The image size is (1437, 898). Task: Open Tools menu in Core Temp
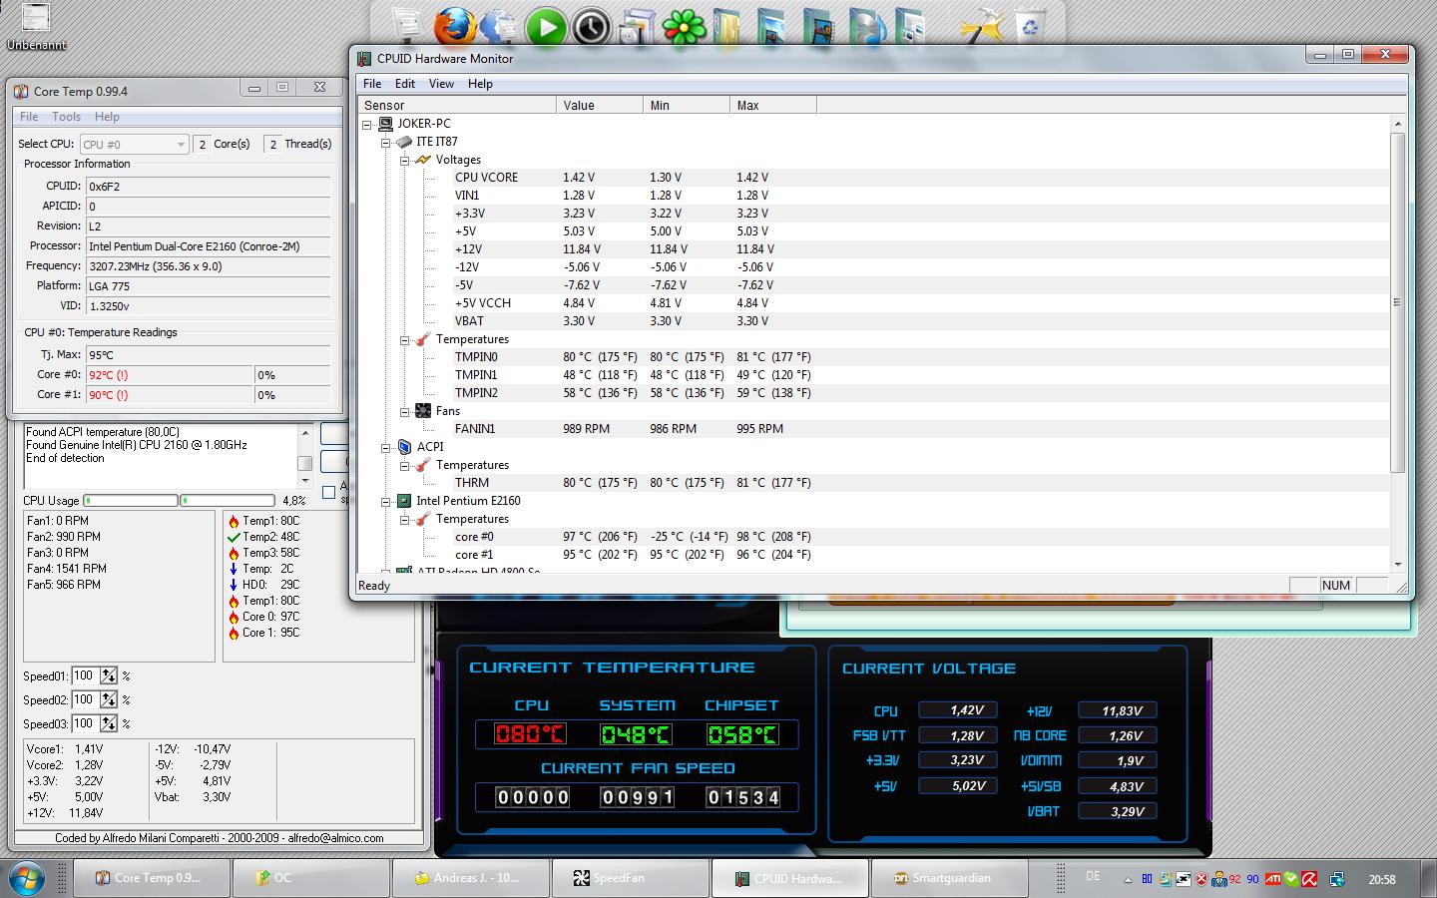click(66, 117)
